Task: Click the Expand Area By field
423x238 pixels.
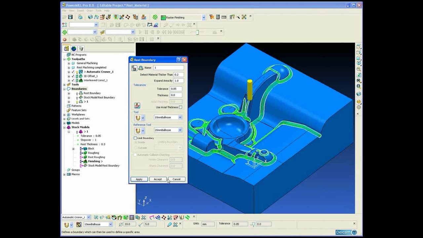Action: click(178, 81)
